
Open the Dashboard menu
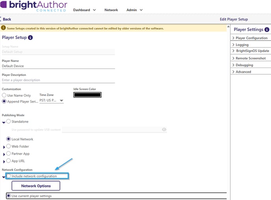[84, 10]
